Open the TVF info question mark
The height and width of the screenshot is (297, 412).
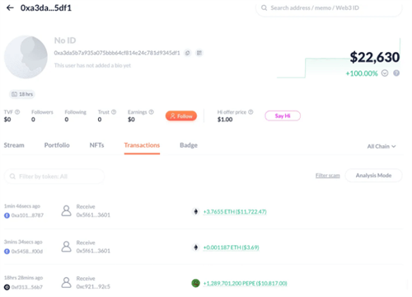[x=17, y=112]
